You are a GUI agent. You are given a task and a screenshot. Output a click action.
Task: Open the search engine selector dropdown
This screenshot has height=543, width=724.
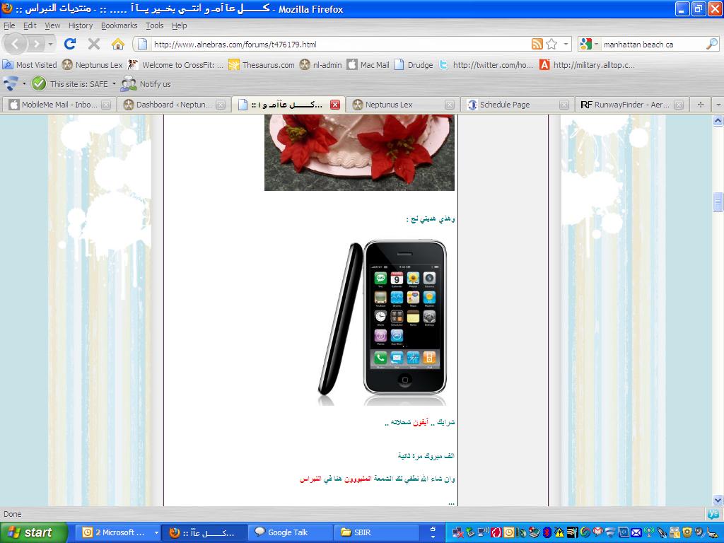click(589, 44)
